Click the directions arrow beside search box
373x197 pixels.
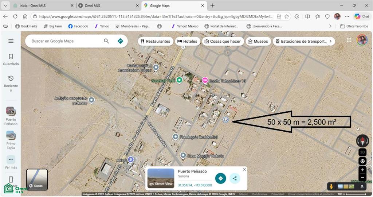pos(120,41)
